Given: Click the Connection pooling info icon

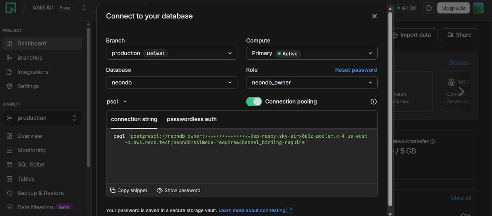Looking at the screenshot, I should pos(374,102).
